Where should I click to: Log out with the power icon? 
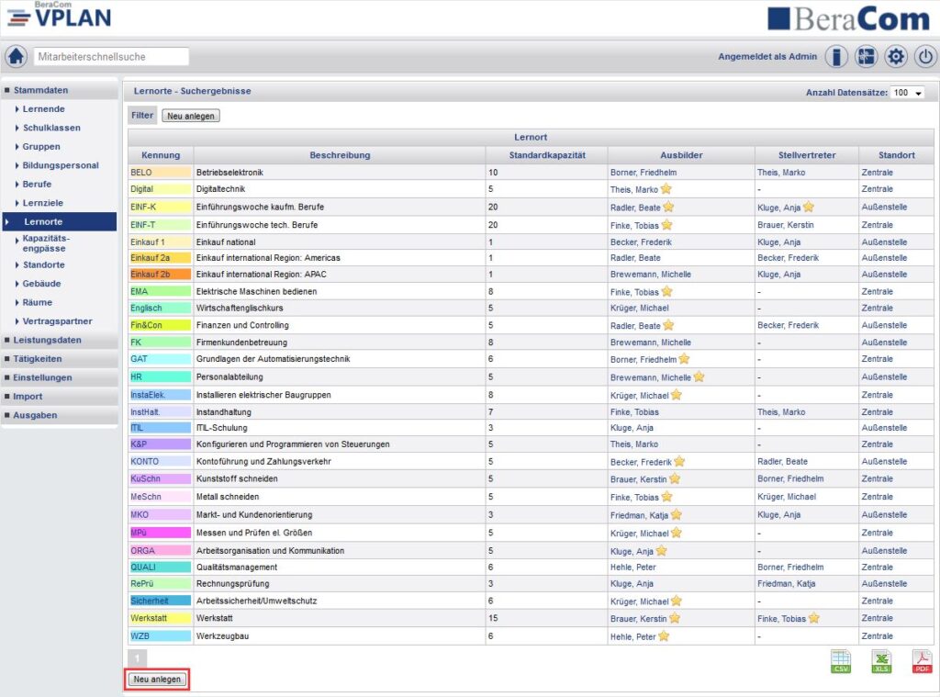pos(925,56)
